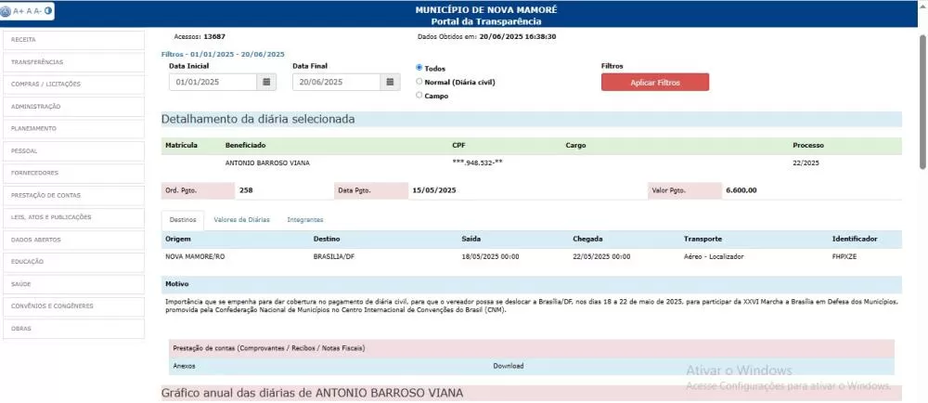Viewport: 928px width, 403px height.
Task: Open Prestação de Contas in sidebar
Action: (x=73, y=195)
